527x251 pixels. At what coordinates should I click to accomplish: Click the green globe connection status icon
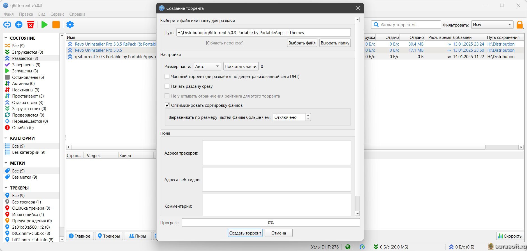(348, 247)
